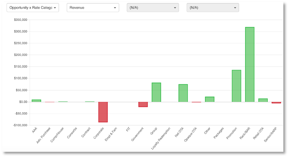Viewport: 289px width, 157px height.
Task: Open the first (N/A) dropdown
Action: click(x=153, y=8)
